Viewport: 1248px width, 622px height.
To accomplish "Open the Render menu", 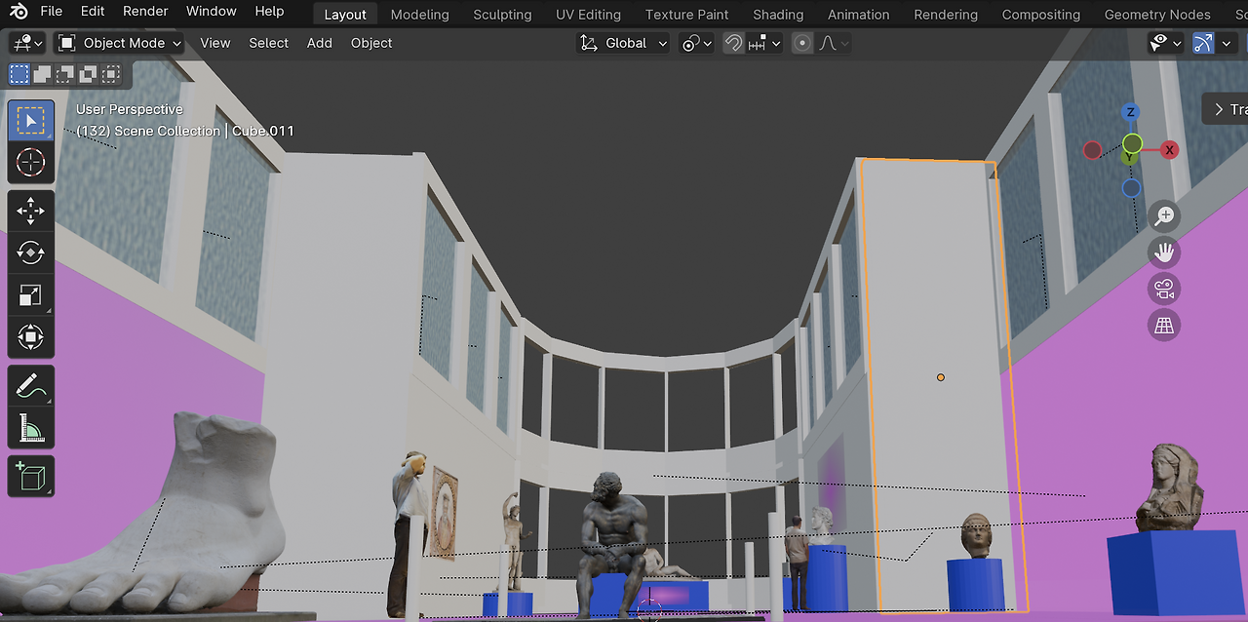I will point(145,12).
